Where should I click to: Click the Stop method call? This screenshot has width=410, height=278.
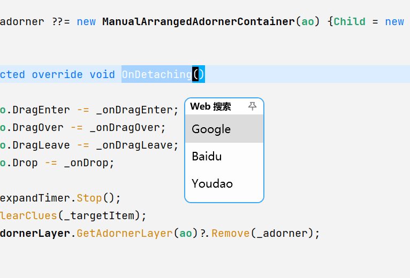tap(89, 198)
